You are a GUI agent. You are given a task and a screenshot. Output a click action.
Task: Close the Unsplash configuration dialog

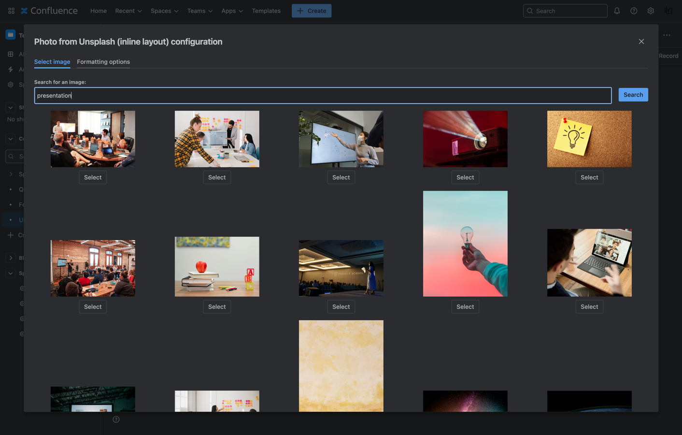pos(641,42)
